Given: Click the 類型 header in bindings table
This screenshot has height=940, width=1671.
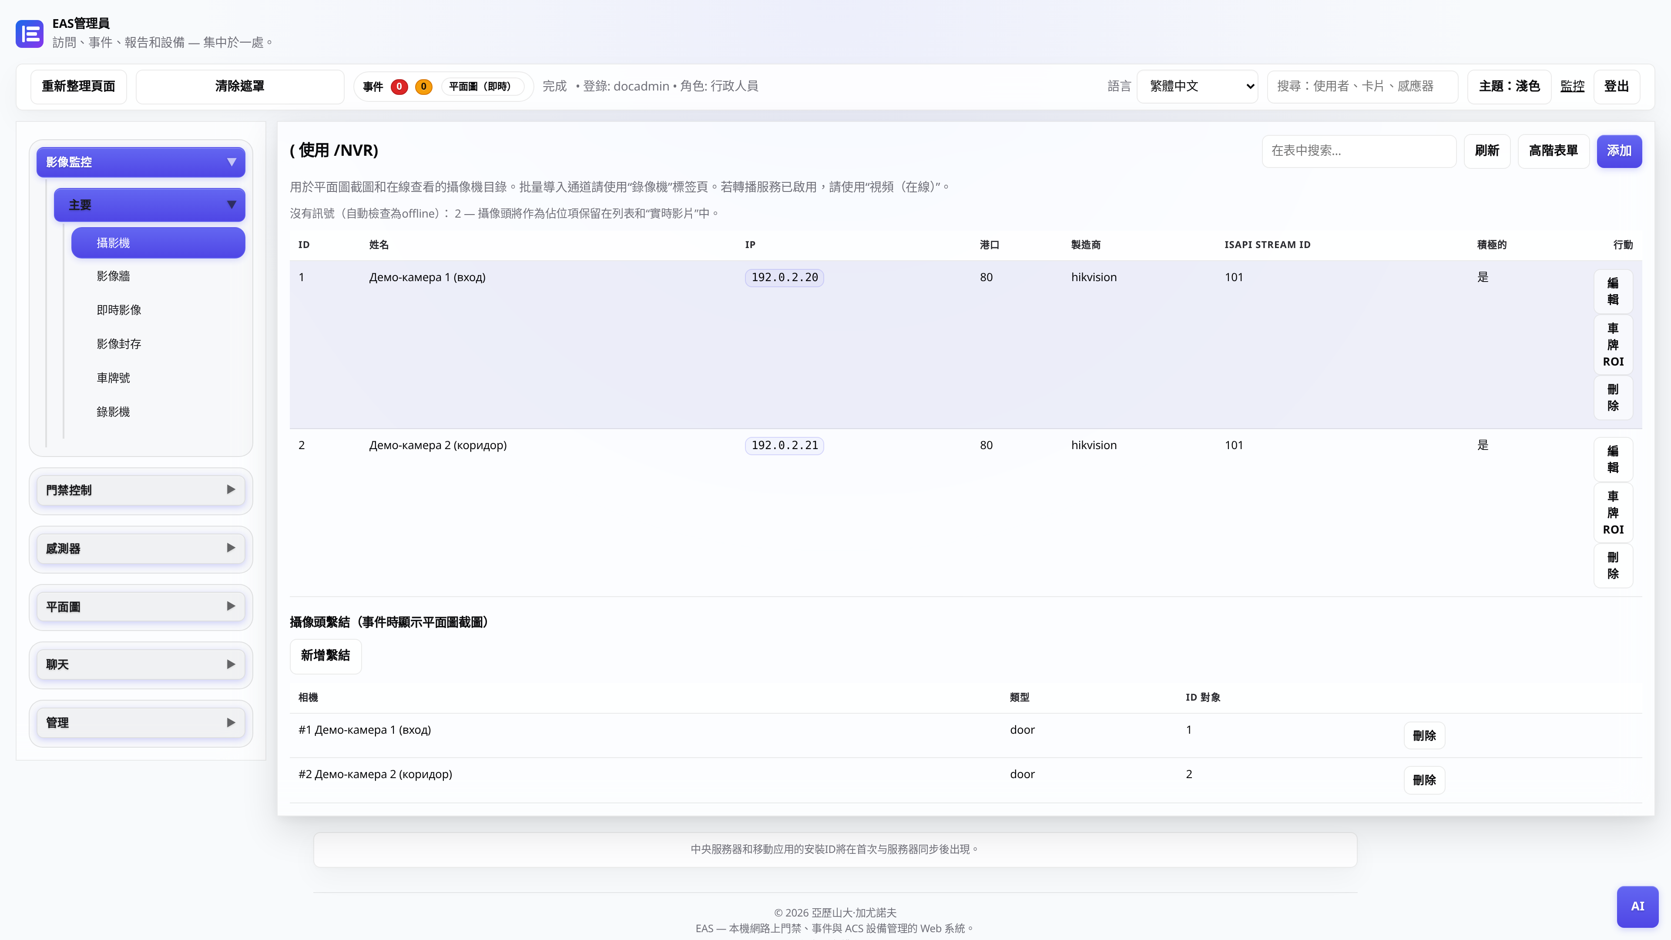Looking at the screenshot, I should tap(1019, 697).
